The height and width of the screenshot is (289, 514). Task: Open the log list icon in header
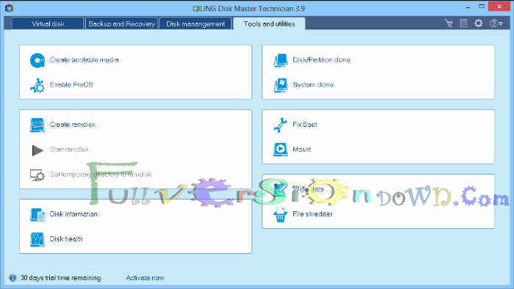point(463,23)
